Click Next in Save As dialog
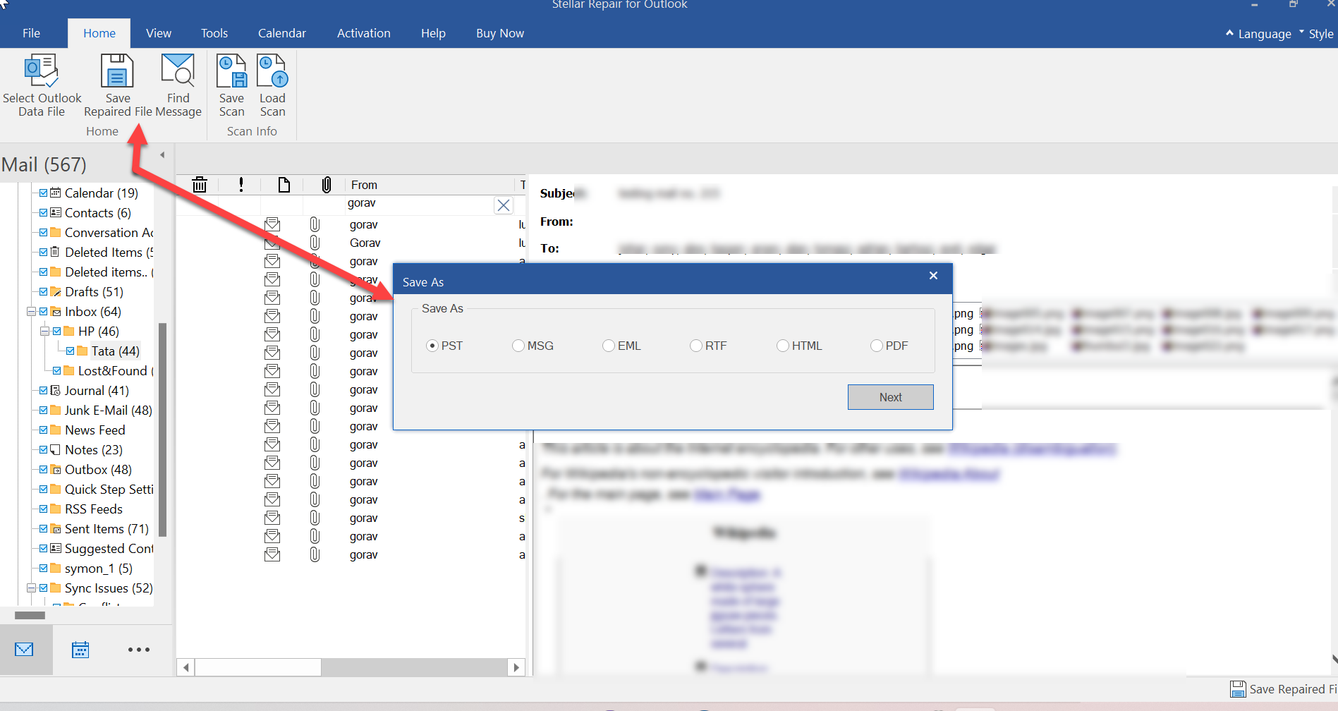 pyautogui.click(x=890, y=397)
